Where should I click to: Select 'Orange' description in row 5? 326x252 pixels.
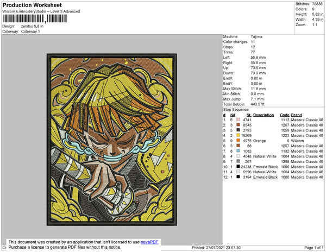click(260, 141)
